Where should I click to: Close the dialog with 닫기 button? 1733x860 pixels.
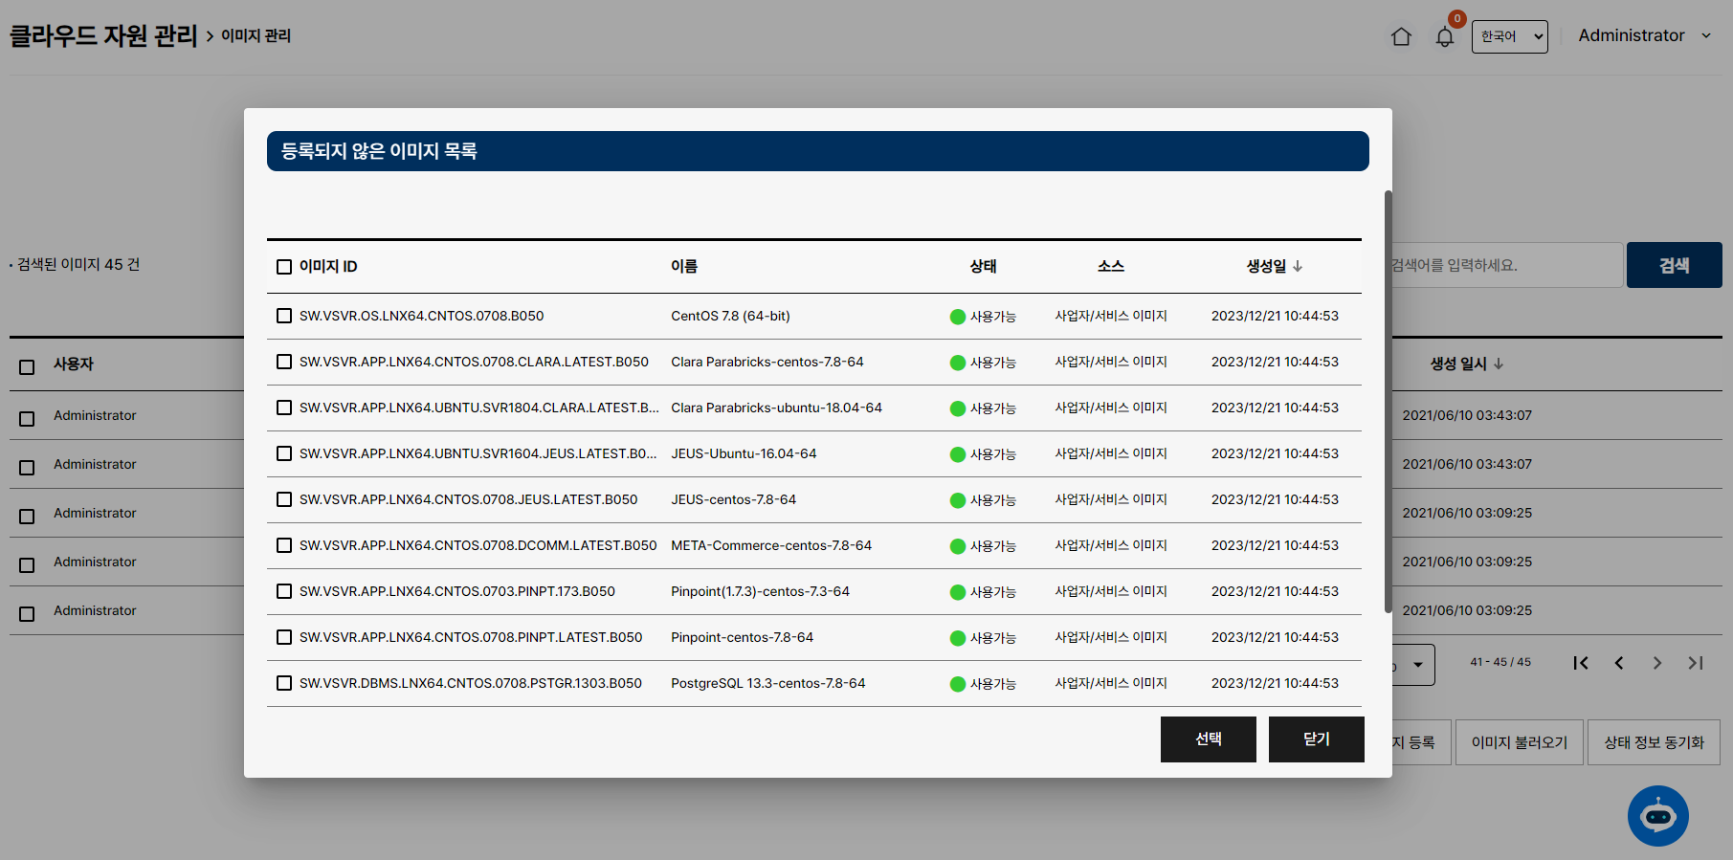coord(1316,739)
